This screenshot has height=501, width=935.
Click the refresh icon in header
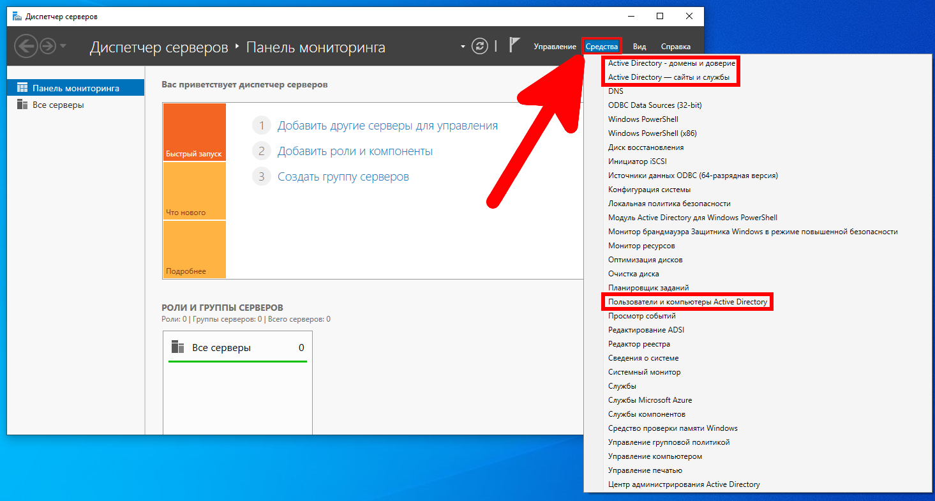coord(479,46)
